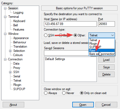This screenshot has width=120, height=109.
Task: Choose Only on clean exit option
Action: [x=82, y=93]
